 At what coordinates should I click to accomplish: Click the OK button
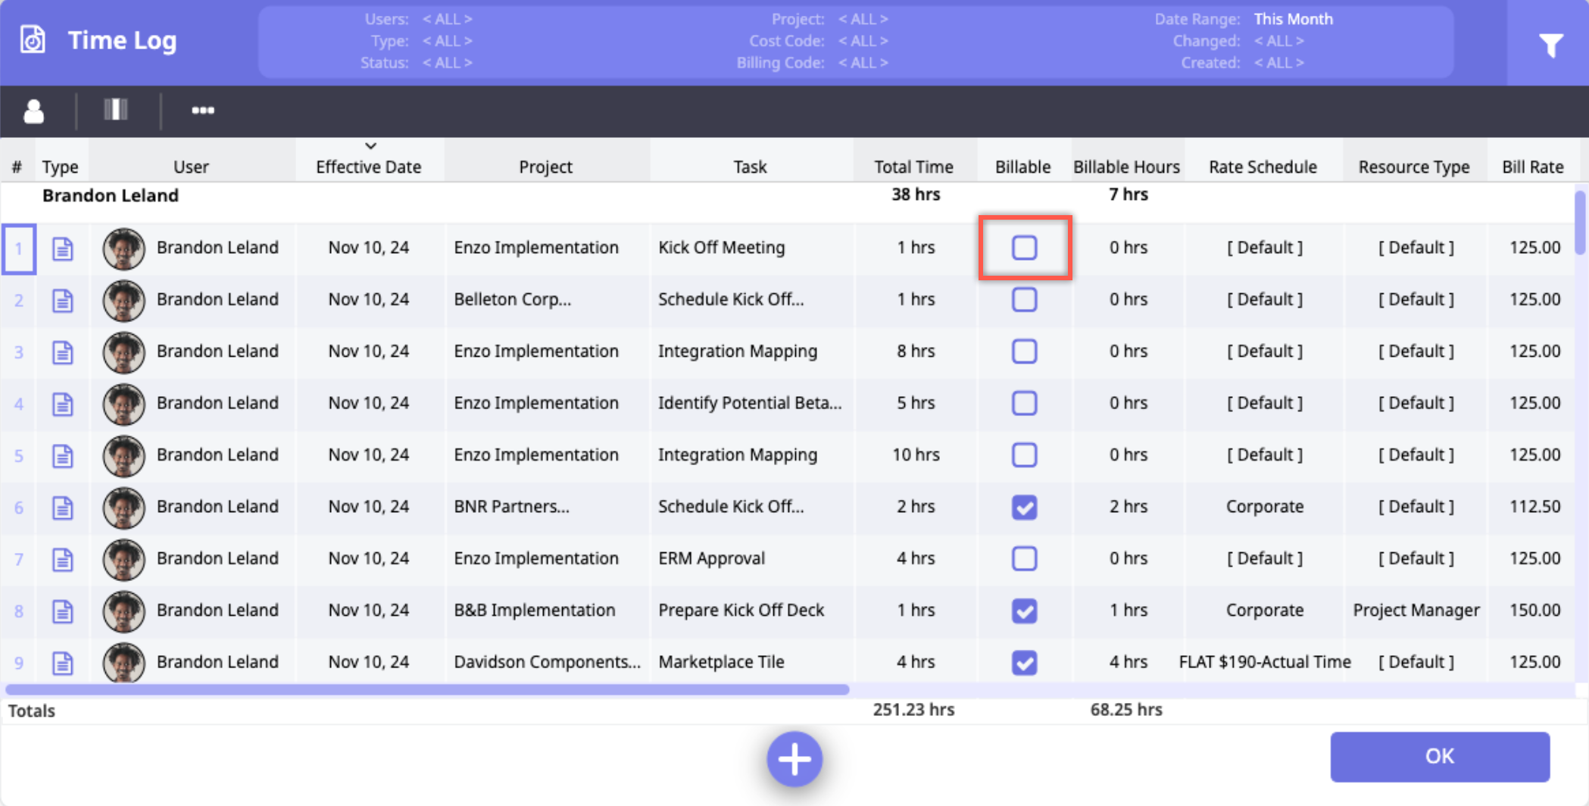(1439, 756)
